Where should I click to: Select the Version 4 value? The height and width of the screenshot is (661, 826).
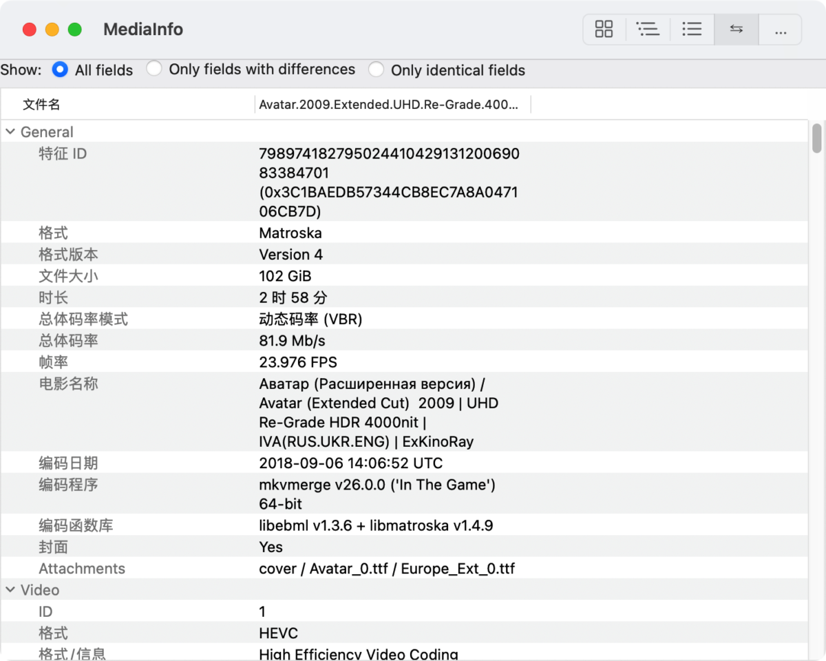290,254
